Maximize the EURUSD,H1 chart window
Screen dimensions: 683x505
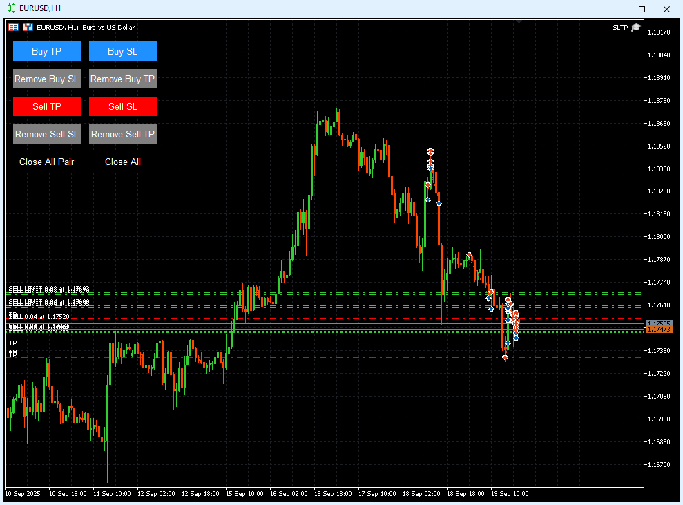click(x=642, y=9)
